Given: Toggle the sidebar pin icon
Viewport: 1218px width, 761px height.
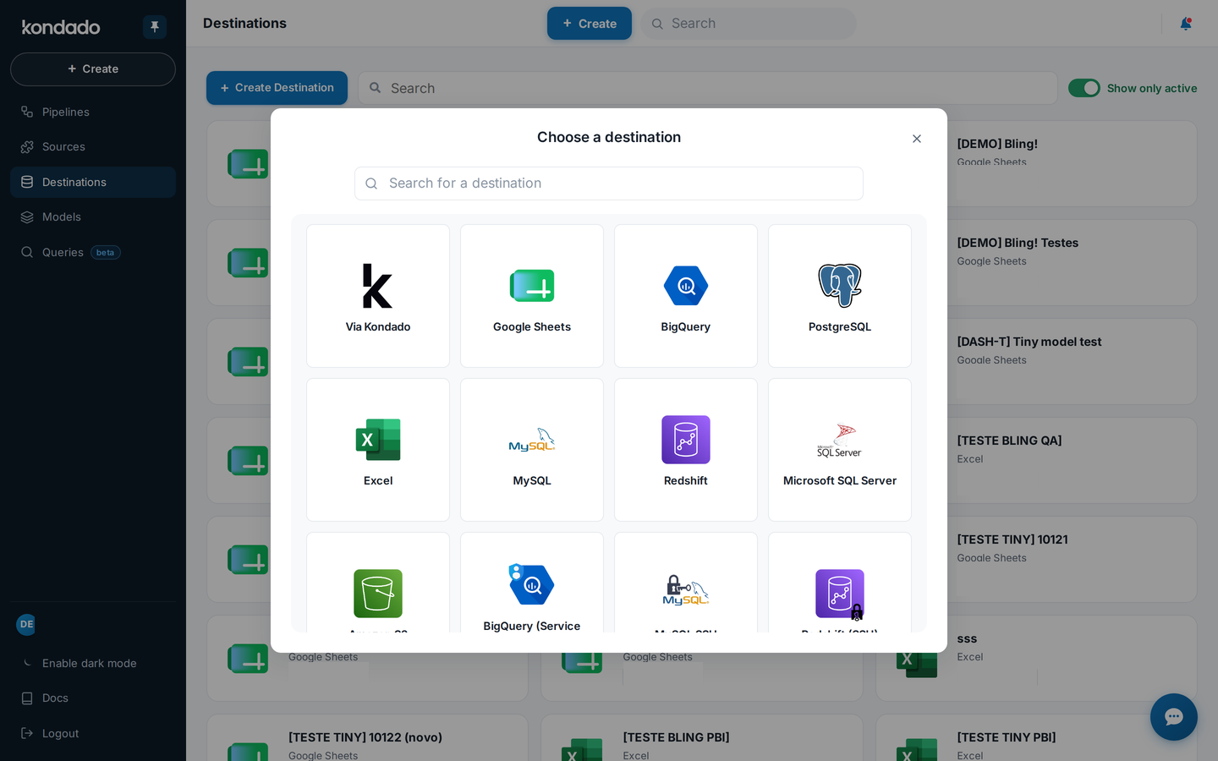Looking at the screenshot, I should tap(155, 27).
